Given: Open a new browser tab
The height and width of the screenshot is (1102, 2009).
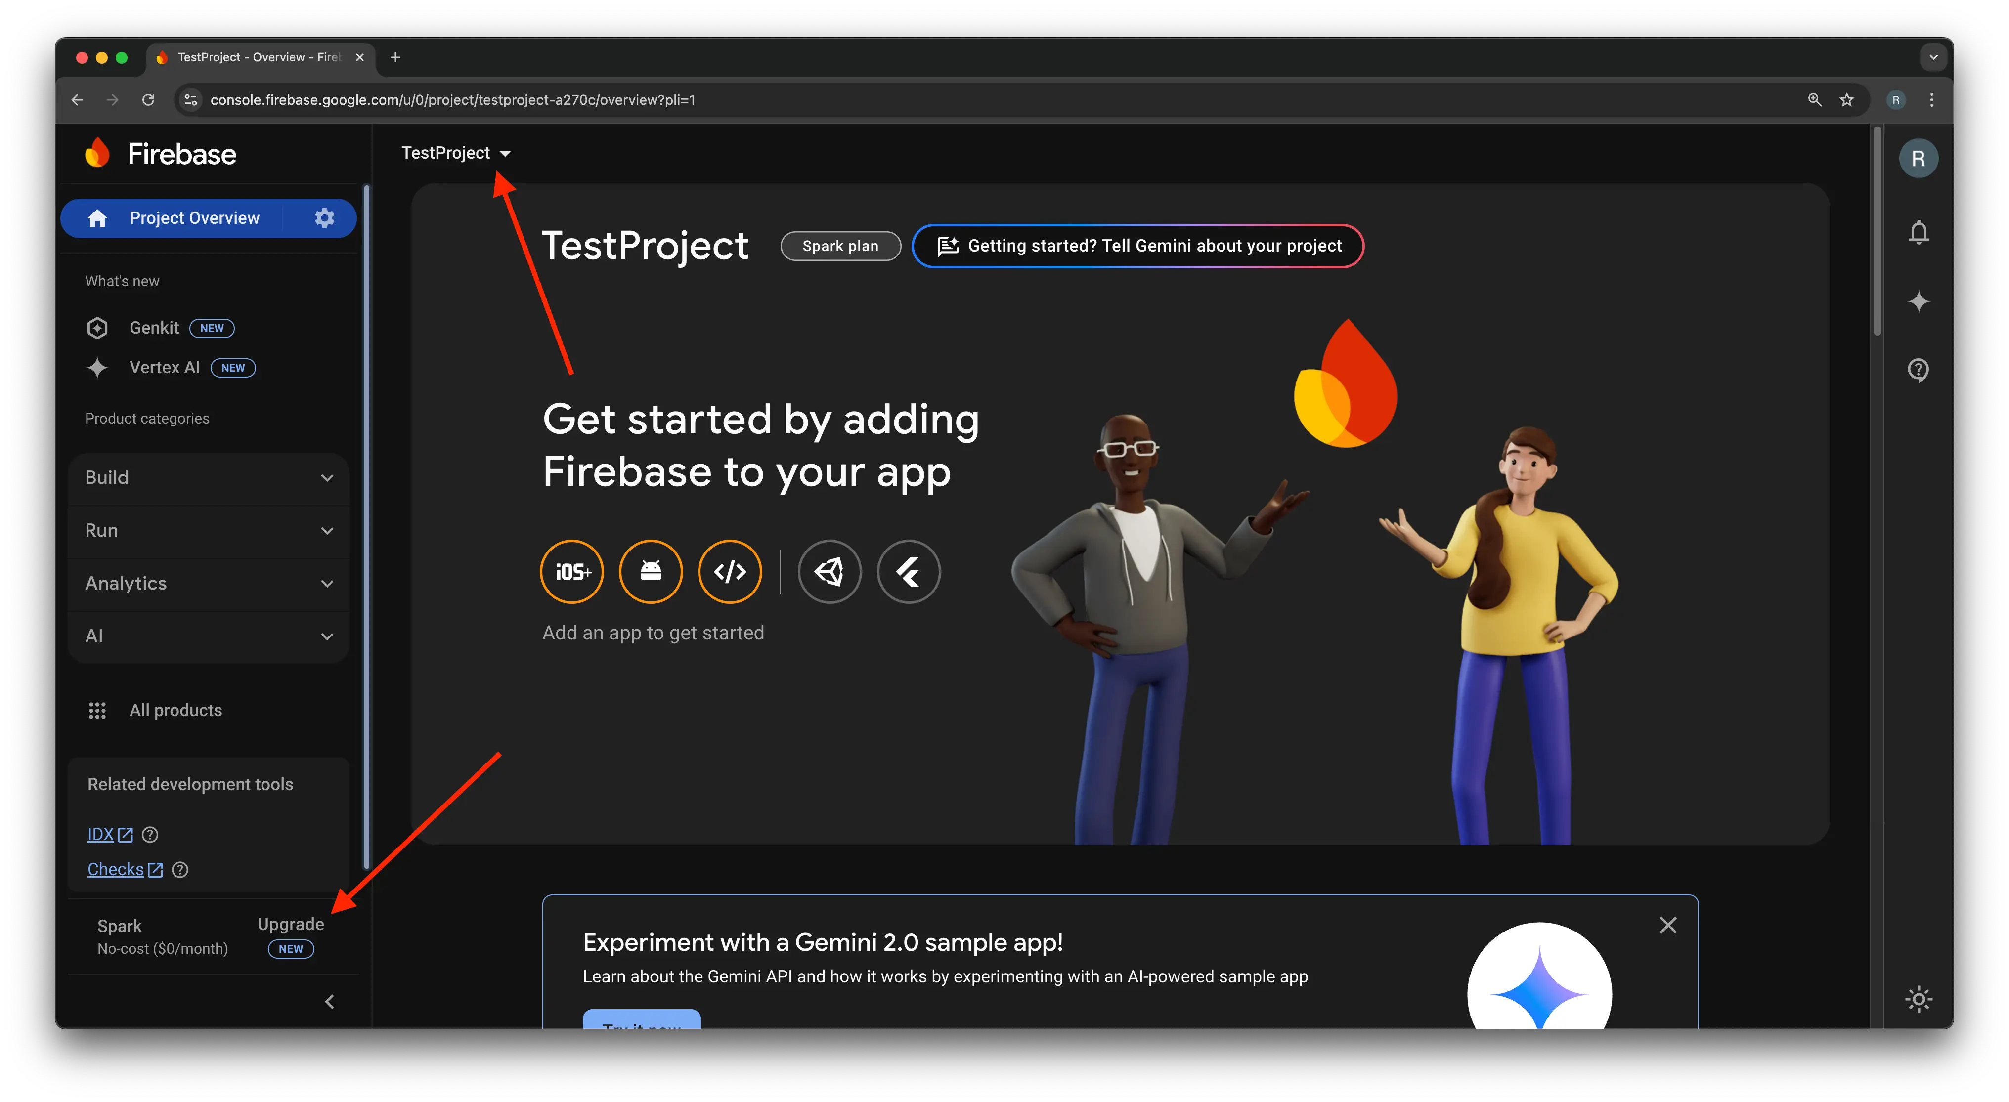Looking at the screenshot, I should (x=395, y=58).
